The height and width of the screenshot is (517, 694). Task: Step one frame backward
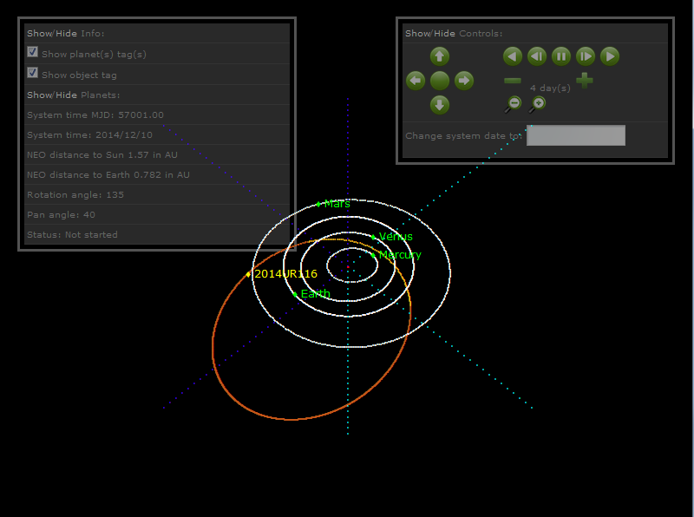click(537, 56)
